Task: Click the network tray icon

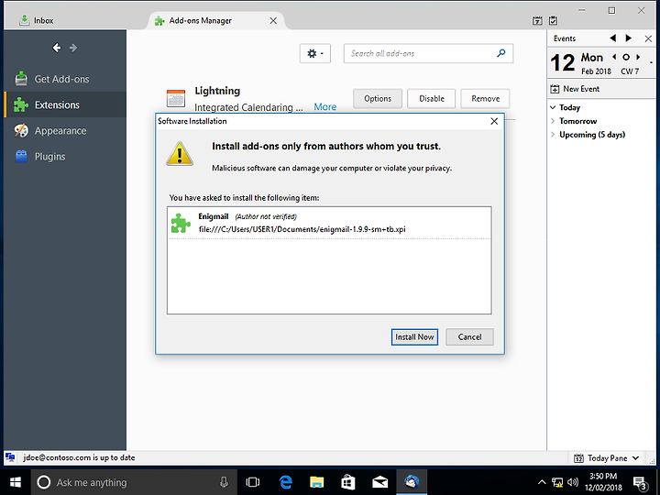Action: 557,482
